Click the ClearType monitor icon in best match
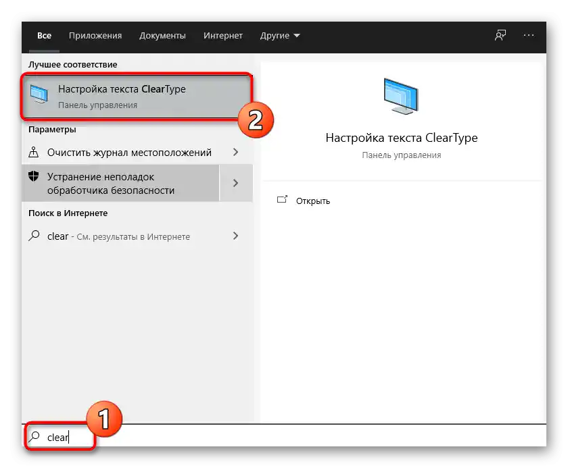Screen dimensions: 568x468 coord(39,94)
